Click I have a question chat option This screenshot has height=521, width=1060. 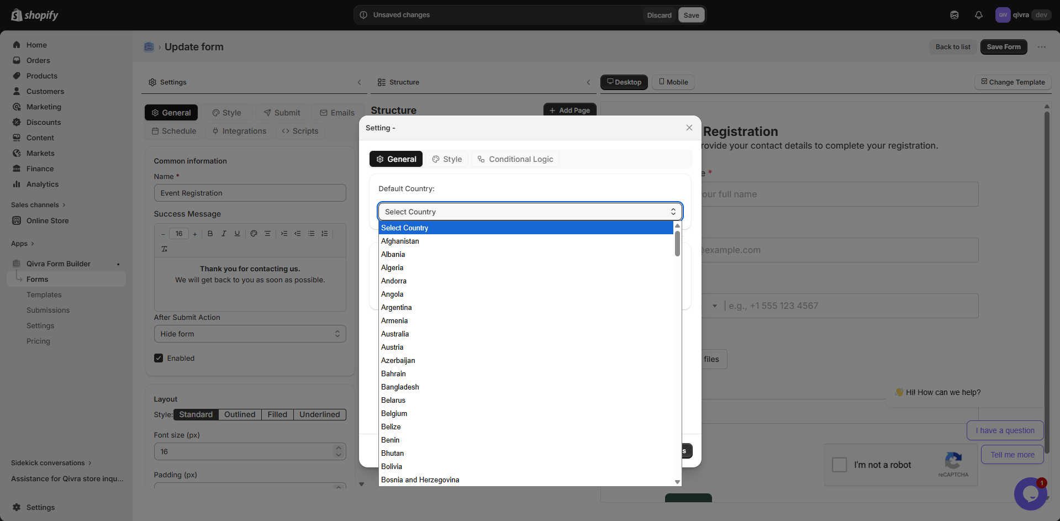click(x=1005, y=430)
